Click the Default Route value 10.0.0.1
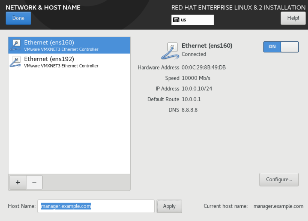 coord(191,99)
